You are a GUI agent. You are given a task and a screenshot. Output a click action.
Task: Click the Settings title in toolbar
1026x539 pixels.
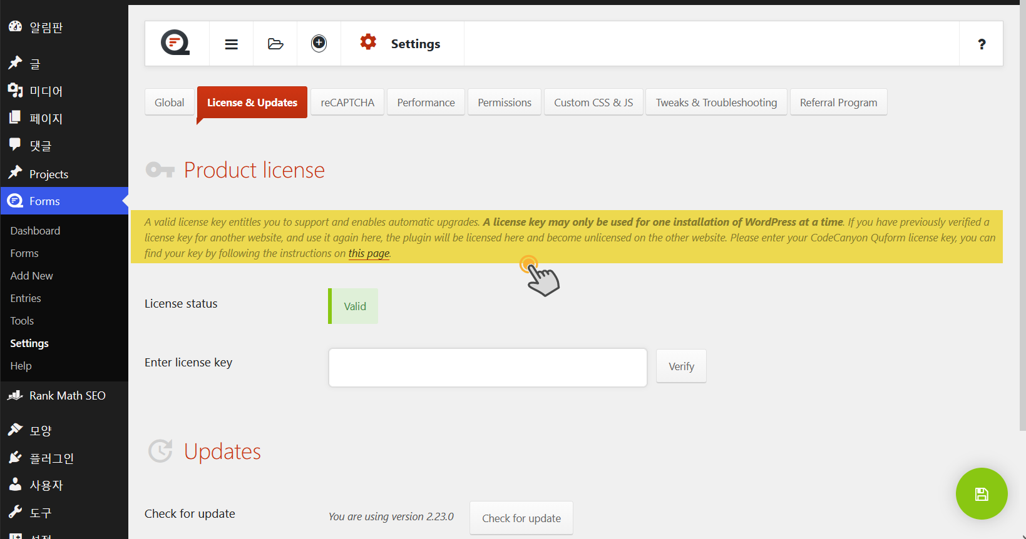(416, 44)
